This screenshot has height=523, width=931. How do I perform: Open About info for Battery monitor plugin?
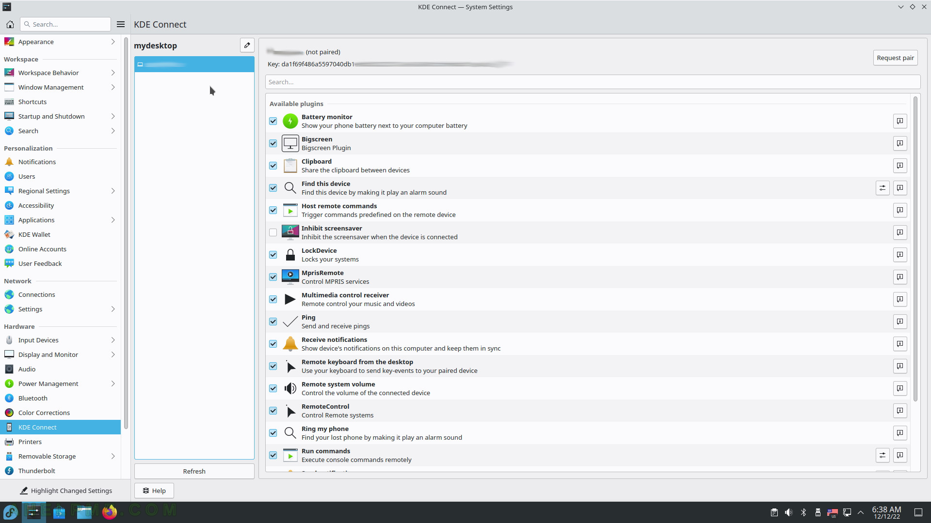pyautogui.click(x=900, y=121)
